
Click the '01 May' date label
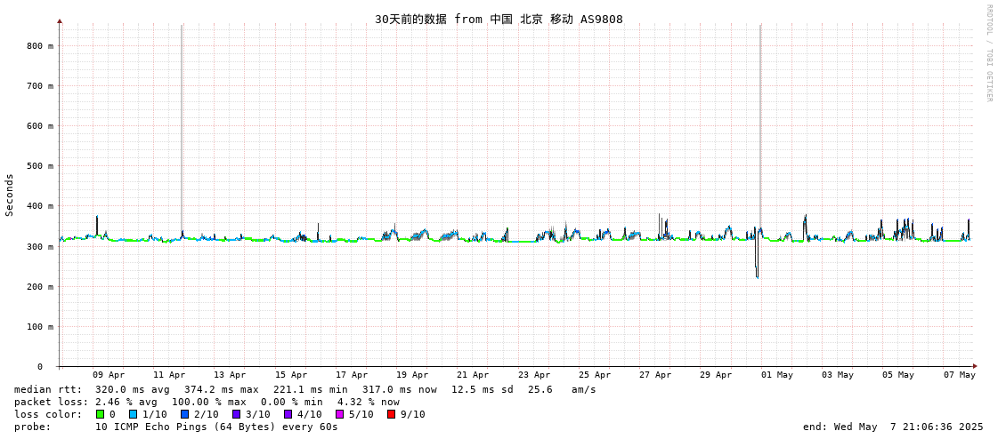[x=776, y=375]
